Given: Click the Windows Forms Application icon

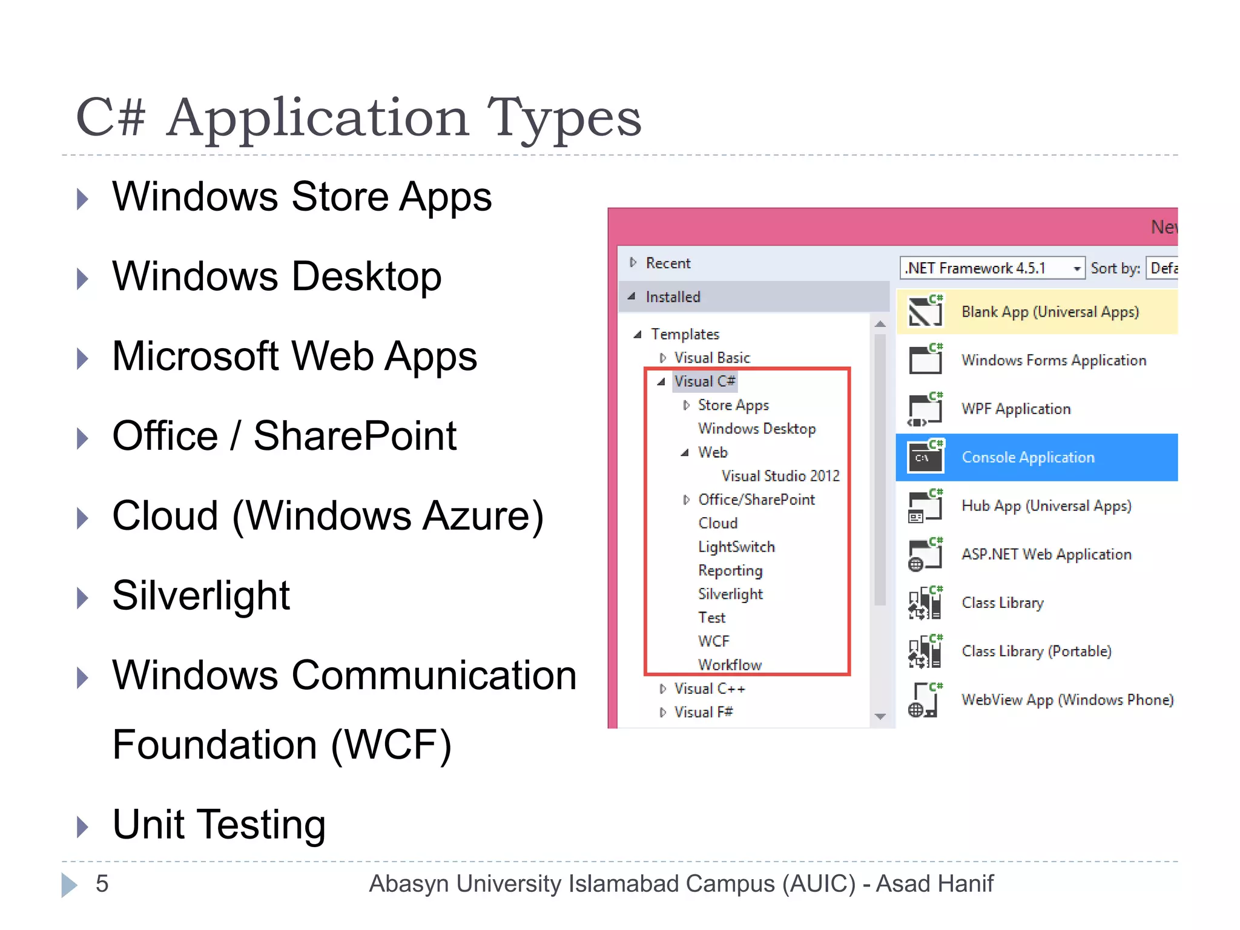Looking at the screenshot, I should [x=925, y=360].
